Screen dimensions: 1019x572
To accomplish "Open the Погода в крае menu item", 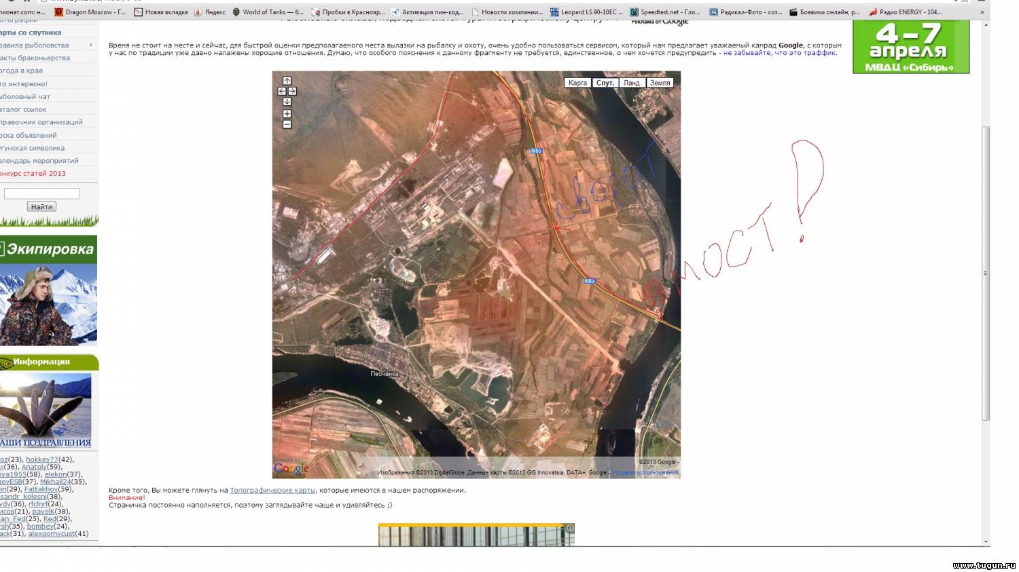I will [x=21, y=71].
